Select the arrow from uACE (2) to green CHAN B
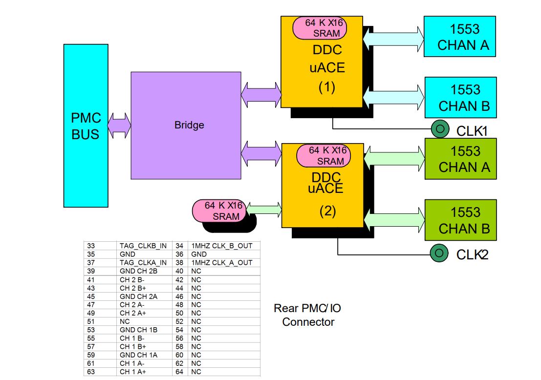Screen dimensions: 541x380 (394, 220)
